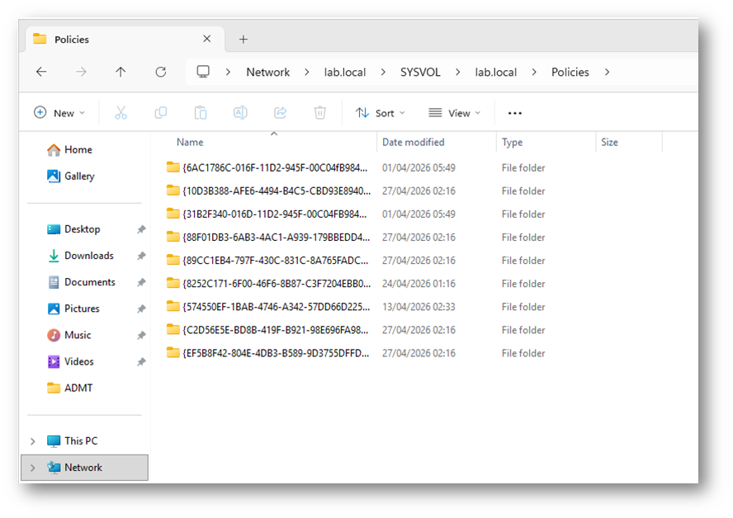Click the Copy icon in toolbar
The height and width of the screenshot is (518, 733).
161,113
